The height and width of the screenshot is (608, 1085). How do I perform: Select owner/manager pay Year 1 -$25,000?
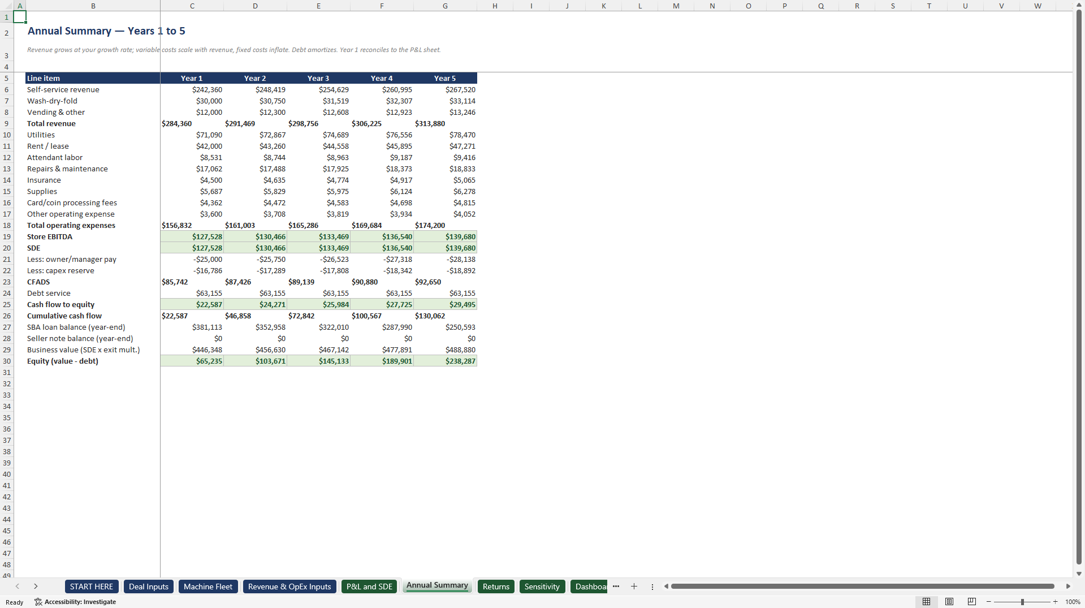(192, 259)
